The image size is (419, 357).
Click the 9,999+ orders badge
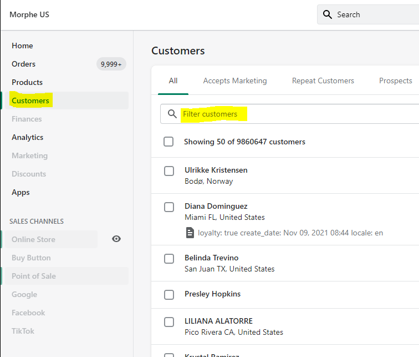pos(111,64)
